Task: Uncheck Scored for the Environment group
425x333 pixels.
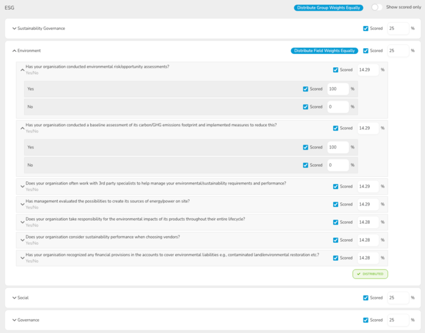Action: (x=365, y=51)
